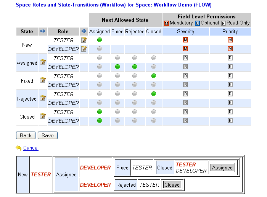The width and height of the screenshot is (267, 197).
Task: Click the grey Closed box in diagram
Action: tap(172, 185)
